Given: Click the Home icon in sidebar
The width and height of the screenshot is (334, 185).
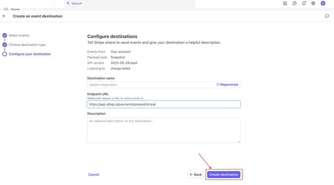Looking at the screenshot, I should click(6, 9).
